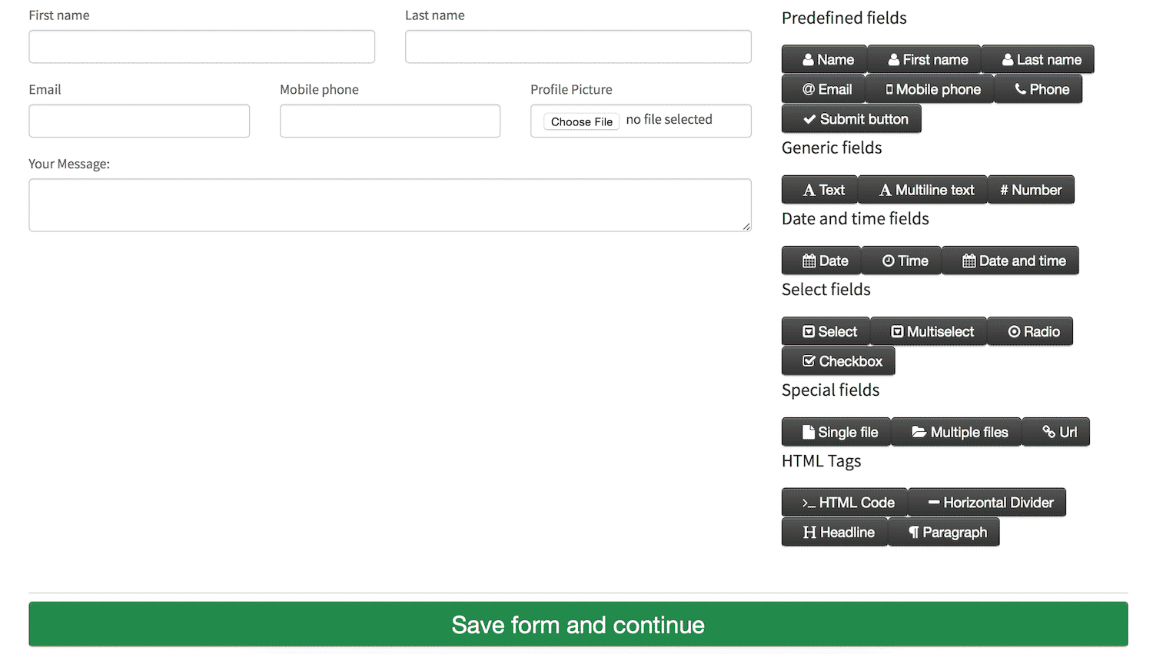Add a Multiselect field
The image size is (1153, 654).
click(x=928, y=331)
